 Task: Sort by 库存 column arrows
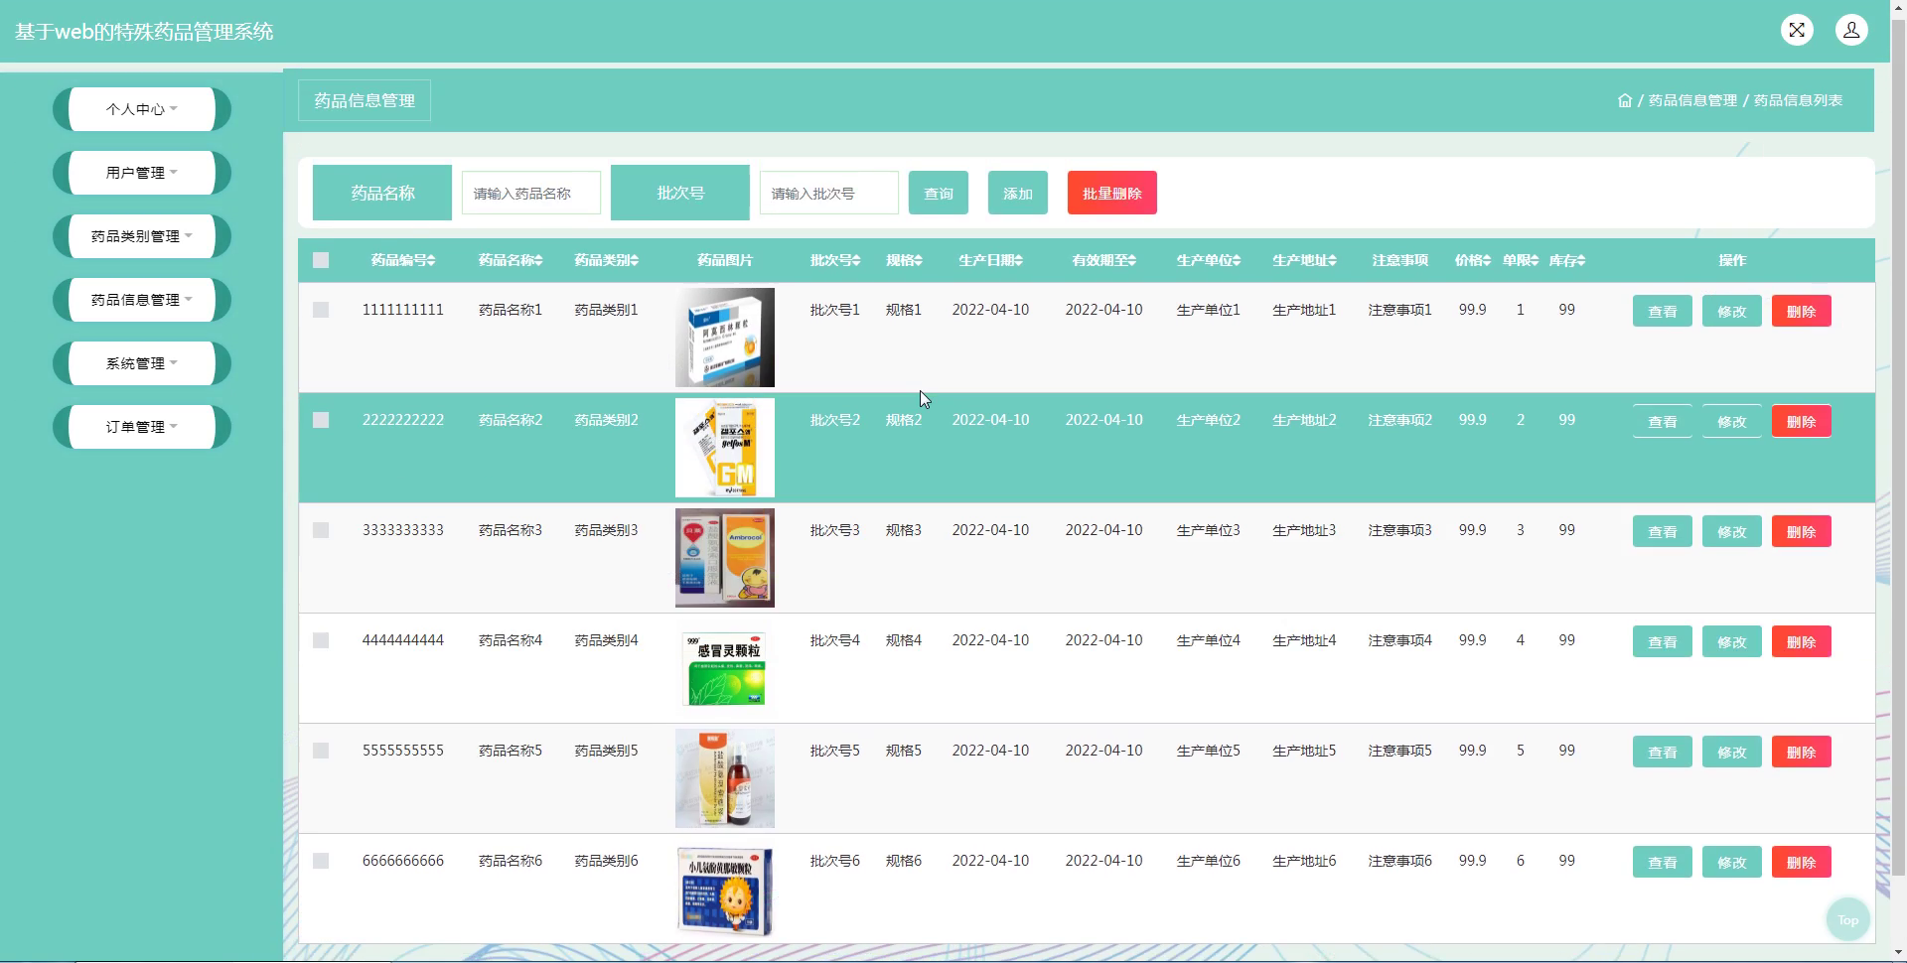tap(1581, 260)
